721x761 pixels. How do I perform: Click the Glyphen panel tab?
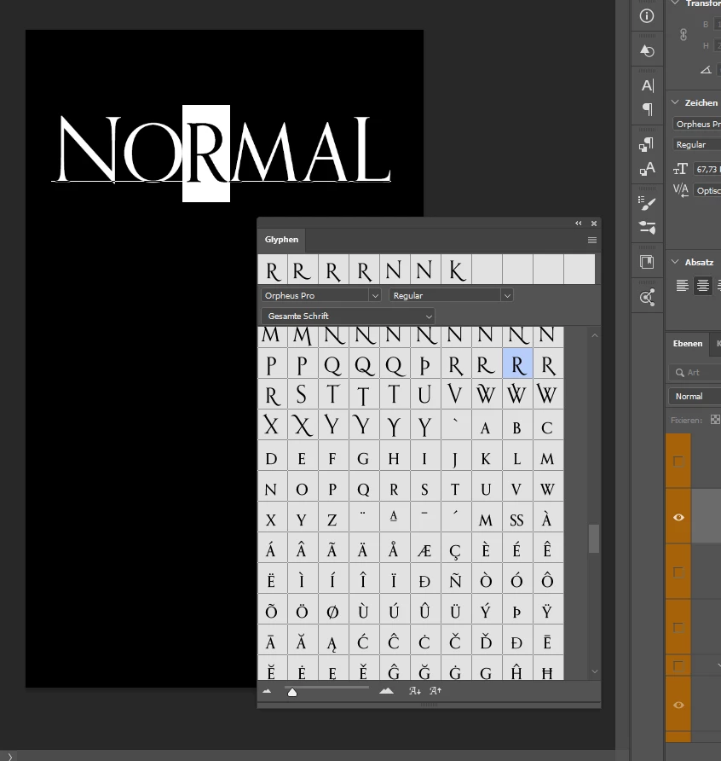(x=281, y=240)
